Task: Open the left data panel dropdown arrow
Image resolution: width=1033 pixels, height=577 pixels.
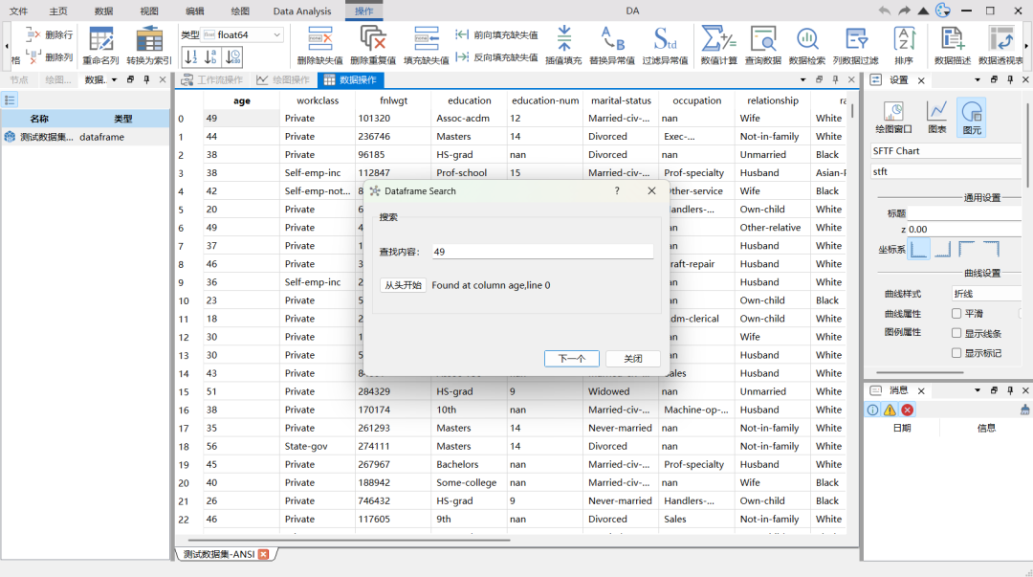Action: coord(114,79)
